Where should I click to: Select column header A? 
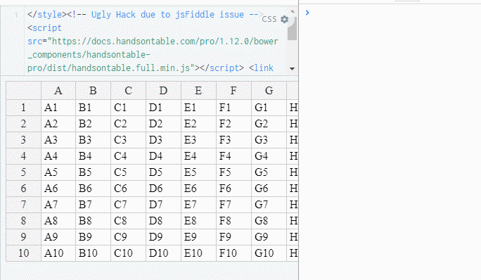(58, 91)
